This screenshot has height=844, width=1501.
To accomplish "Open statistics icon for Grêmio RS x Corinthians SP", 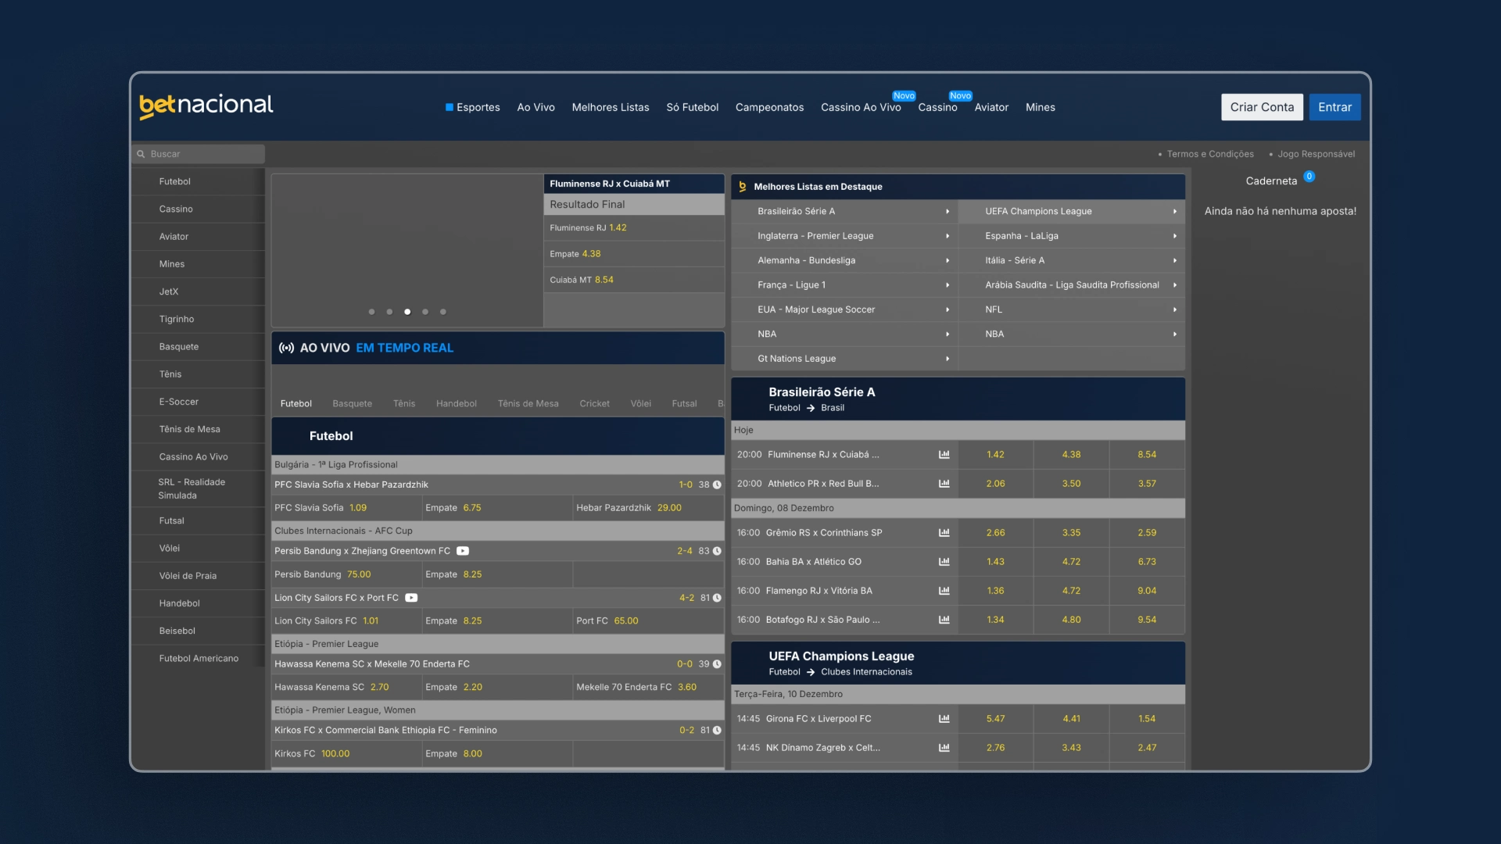I will (944, 532).
